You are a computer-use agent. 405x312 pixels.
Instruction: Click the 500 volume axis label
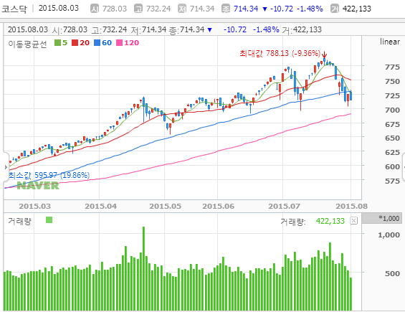(x=392, y=273)
